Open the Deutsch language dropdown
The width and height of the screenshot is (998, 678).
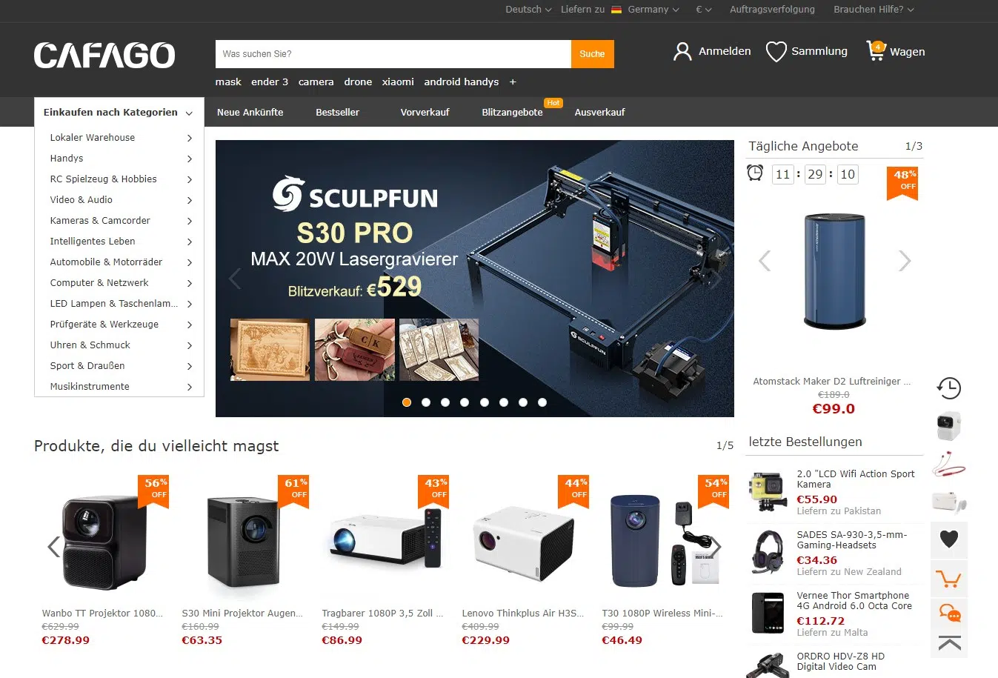[528, 10]
